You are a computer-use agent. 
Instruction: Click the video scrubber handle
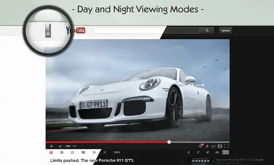(x=169, y=142)
